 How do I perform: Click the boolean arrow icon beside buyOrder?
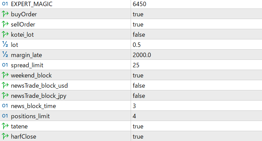[x=5, y=14]
